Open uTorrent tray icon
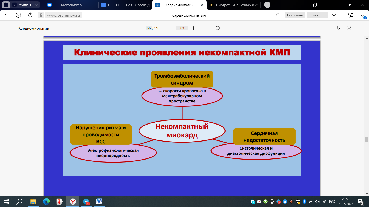The width and height of the screenshot is (369, 207). pyautogui.click(x=266, y=201)
